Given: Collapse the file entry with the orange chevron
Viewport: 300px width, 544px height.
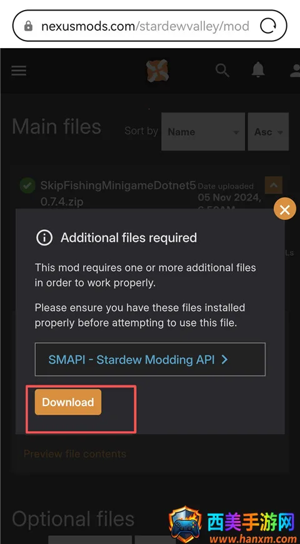Looking at the screenshot, I should click(x=274, y=185).
